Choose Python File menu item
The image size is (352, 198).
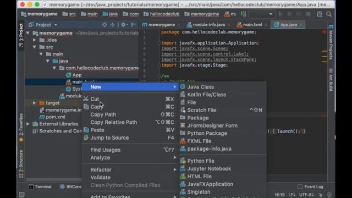223,161
